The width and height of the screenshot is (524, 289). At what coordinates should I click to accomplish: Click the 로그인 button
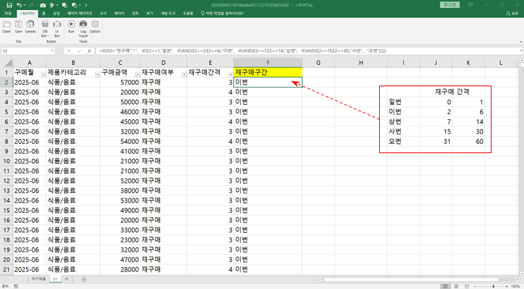tap(450, 4)
